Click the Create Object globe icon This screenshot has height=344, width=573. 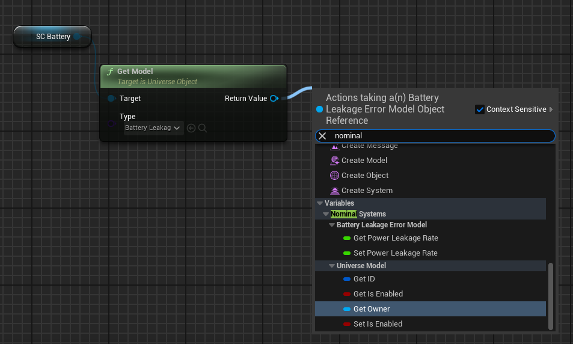point(335,176)
